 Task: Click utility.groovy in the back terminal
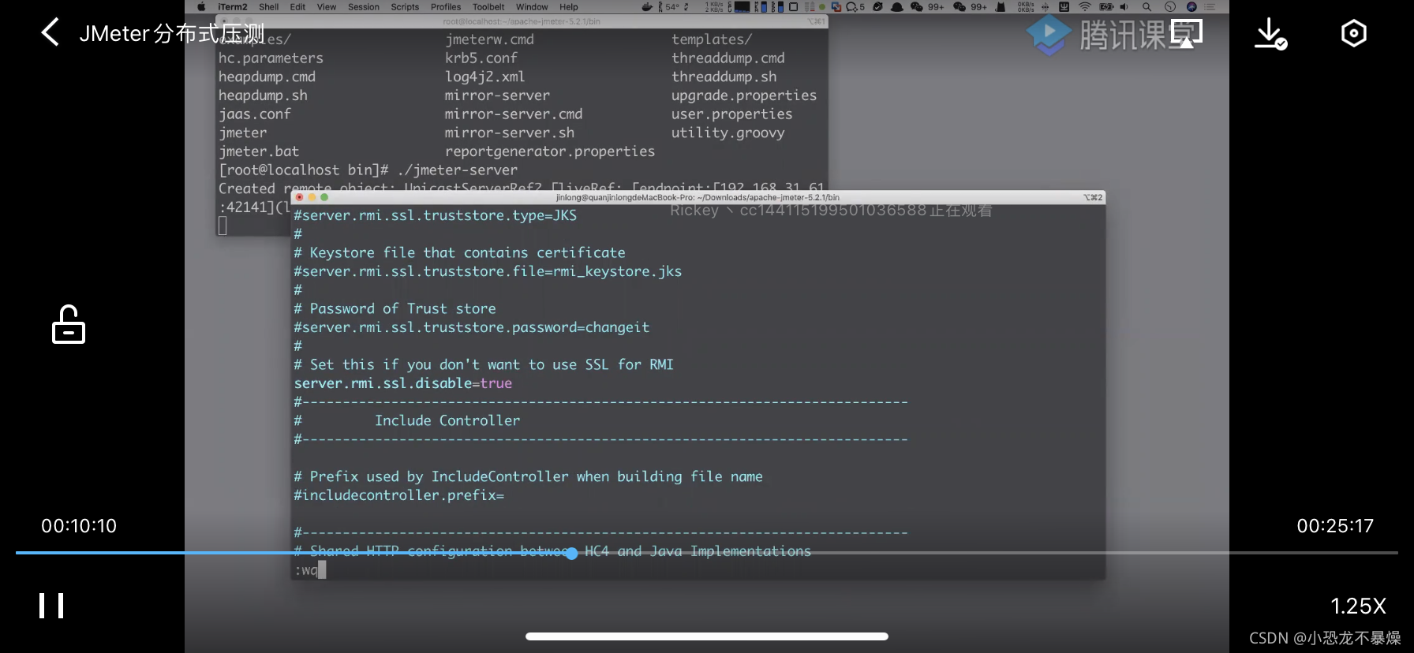(x=728, y=132)
